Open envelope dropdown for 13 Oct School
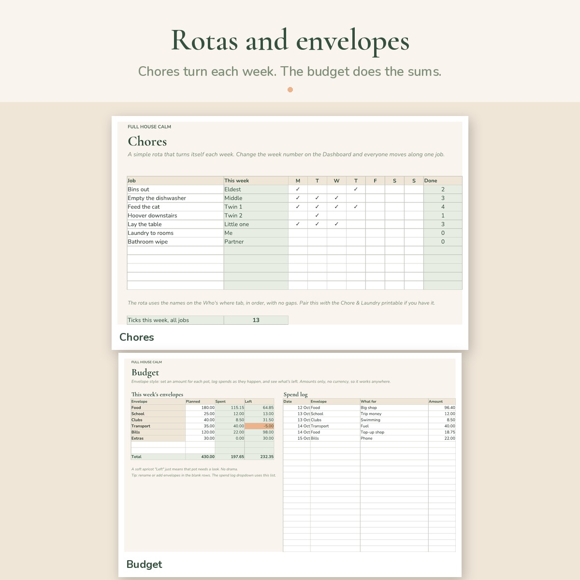This screenshot has height=580, width=580. click(335, 414)
